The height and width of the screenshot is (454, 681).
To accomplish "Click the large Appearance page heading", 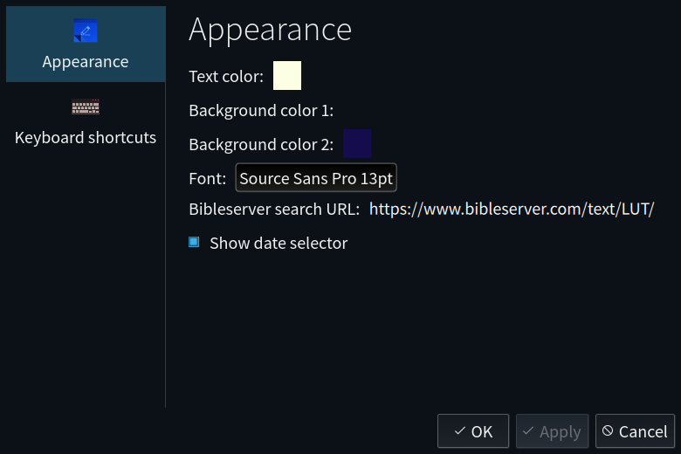I will 270,30.
